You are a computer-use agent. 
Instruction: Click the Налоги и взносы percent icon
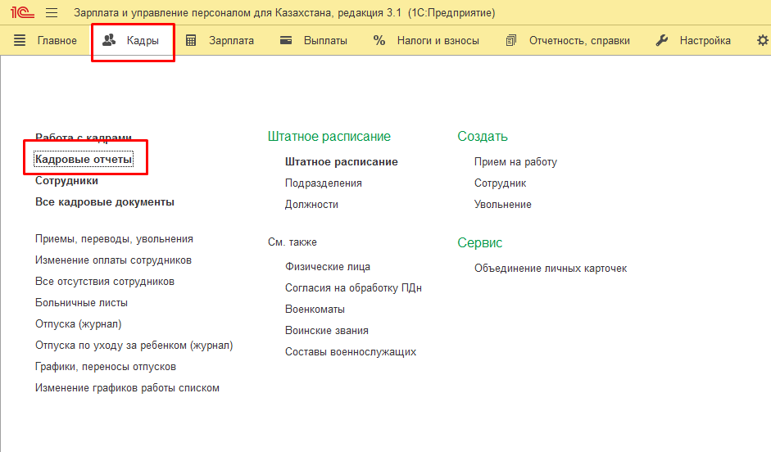pyautogui.click(x=379, y=40)
